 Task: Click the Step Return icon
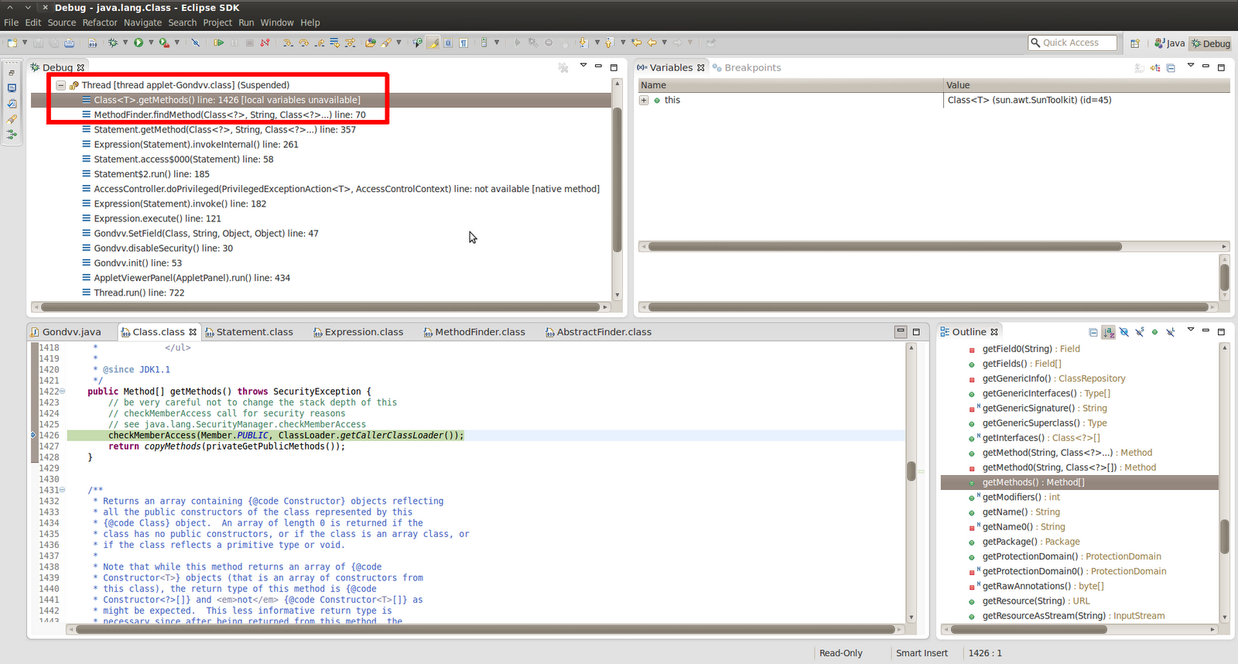point(319,43)
